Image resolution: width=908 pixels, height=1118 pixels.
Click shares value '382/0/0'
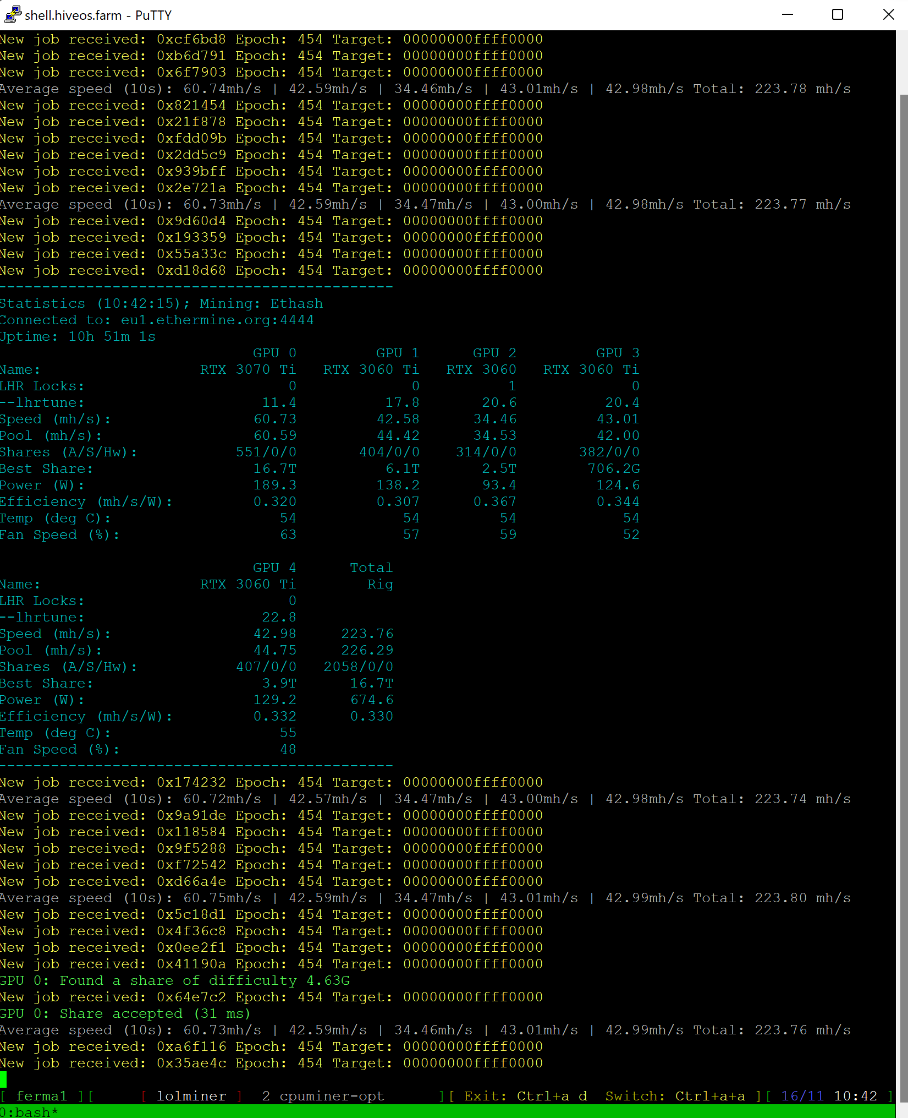click(609, 452)
